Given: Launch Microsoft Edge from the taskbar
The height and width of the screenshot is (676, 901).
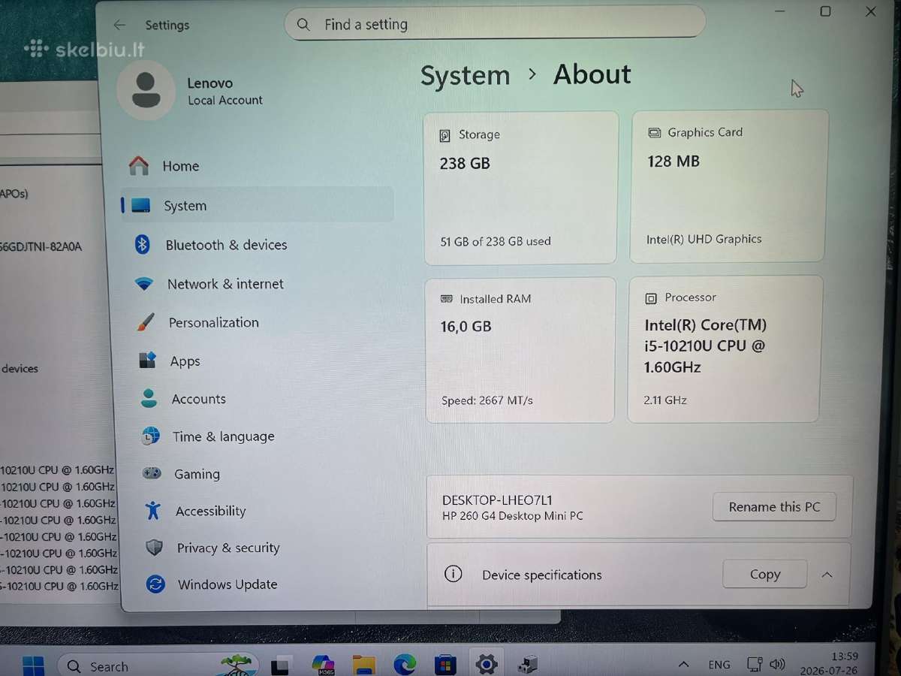Looking at the screenshot, I should point(405,665).
